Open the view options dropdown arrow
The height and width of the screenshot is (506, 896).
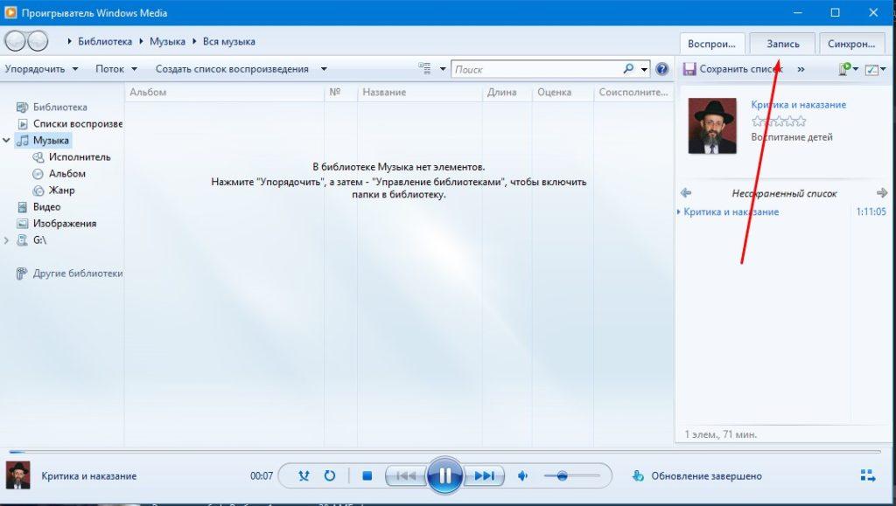tap(443, 69)
